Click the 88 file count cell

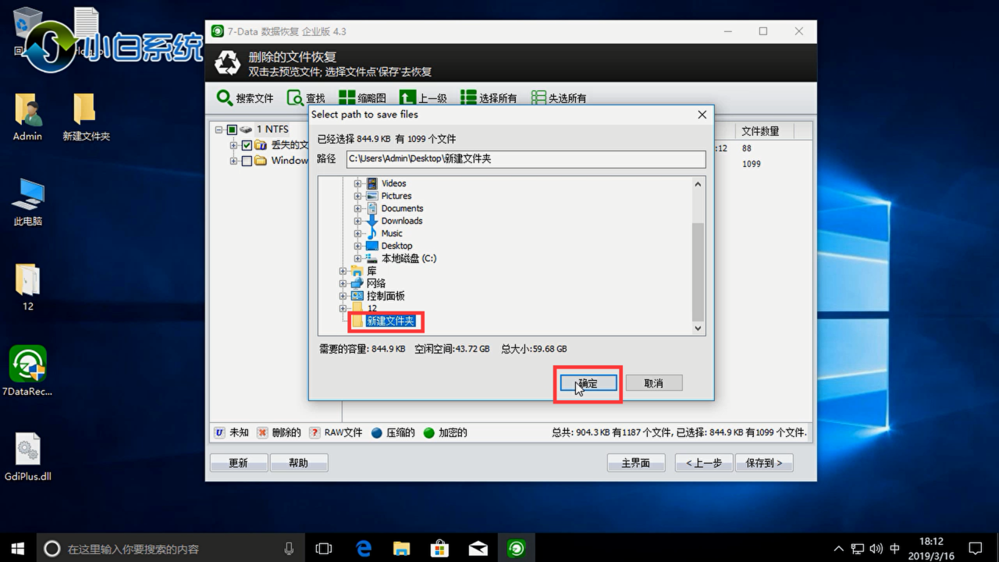747,148
